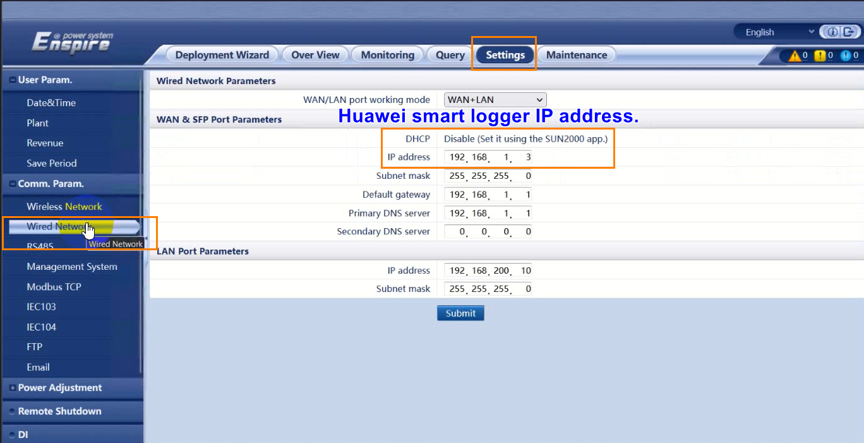
Task: Open the Monitoring tab
Action: click(x=387, y=54)
